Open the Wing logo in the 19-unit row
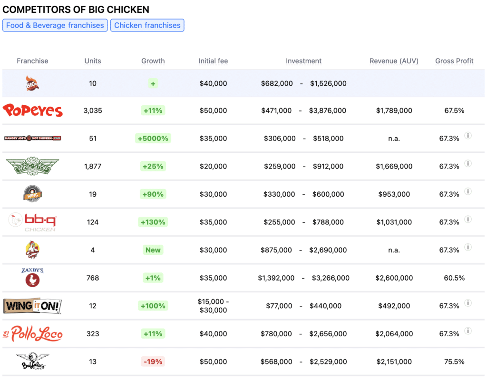 (32, 194)
